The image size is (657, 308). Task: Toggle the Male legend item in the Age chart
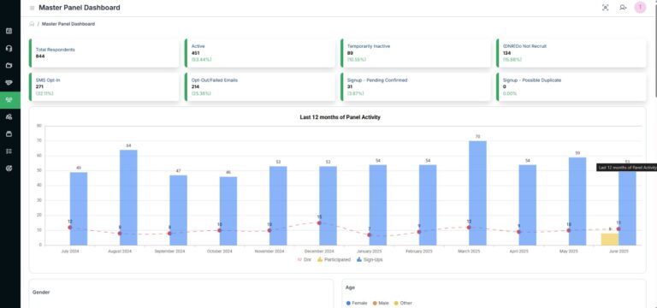(x=381, y=303)
